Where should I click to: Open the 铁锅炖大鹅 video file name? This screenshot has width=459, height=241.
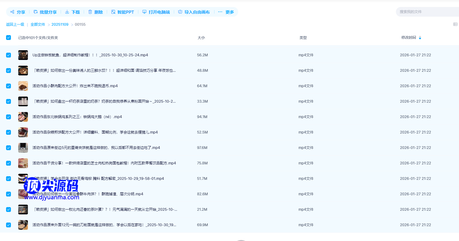tap(77, 117)
